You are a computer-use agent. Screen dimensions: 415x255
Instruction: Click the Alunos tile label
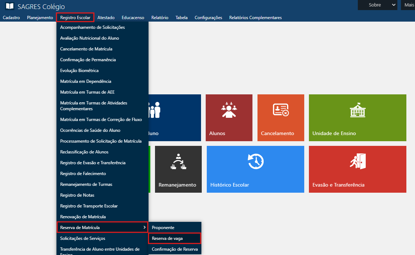(x=217, y=133)
